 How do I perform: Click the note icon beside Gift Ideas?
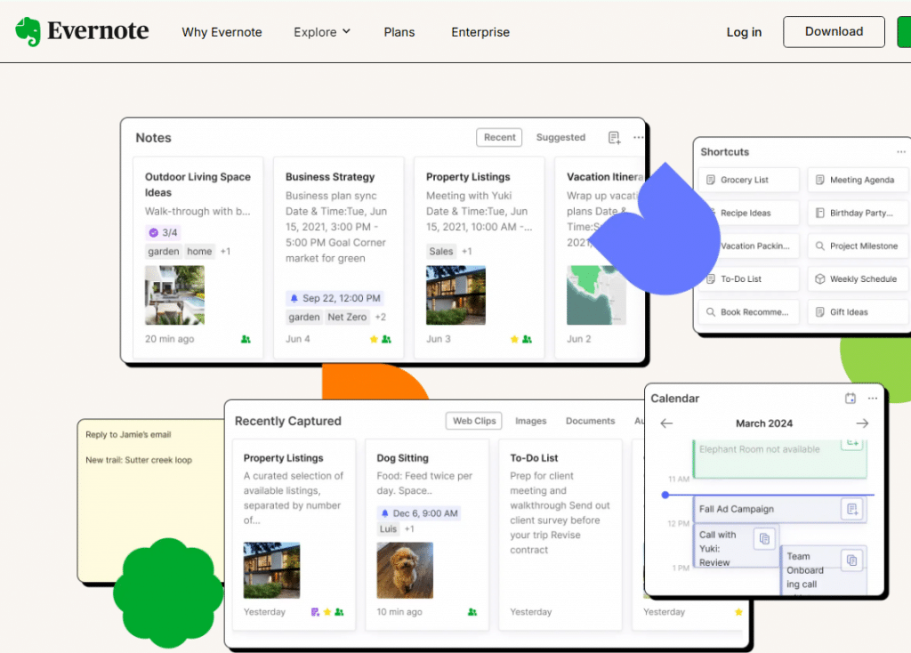point(819,312)
